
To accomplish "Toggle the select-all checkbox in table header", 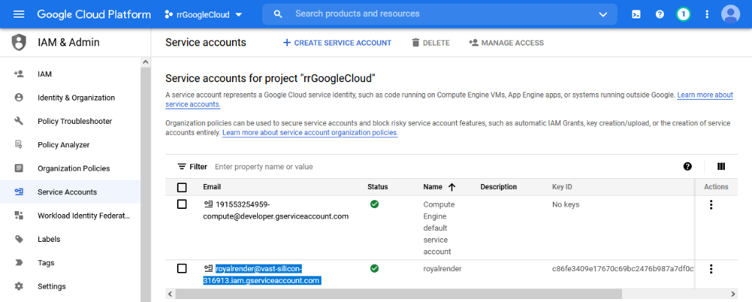I will (182, 187).
